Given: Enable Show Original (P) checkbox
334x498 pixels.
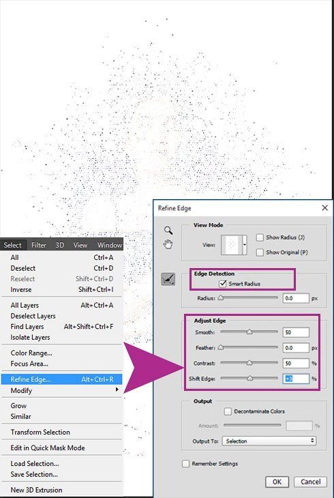Looking at the screenshot, I should [260, 252].
